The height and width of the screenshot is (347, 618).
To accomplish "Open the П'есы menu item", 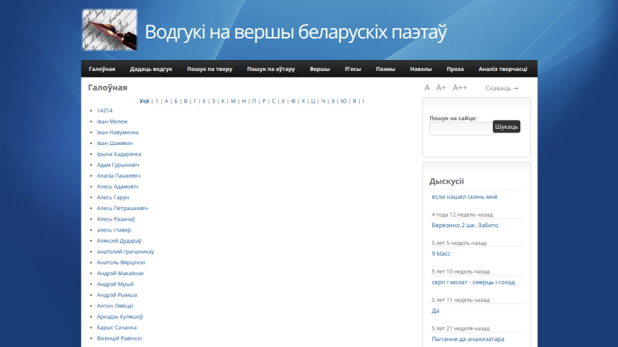I will coord(353,69).
